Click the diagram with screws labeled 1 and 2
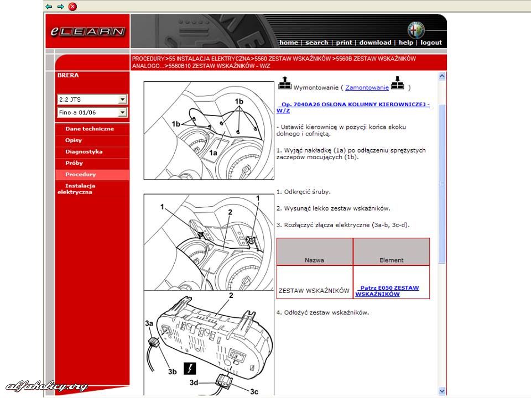 point(209,242)
